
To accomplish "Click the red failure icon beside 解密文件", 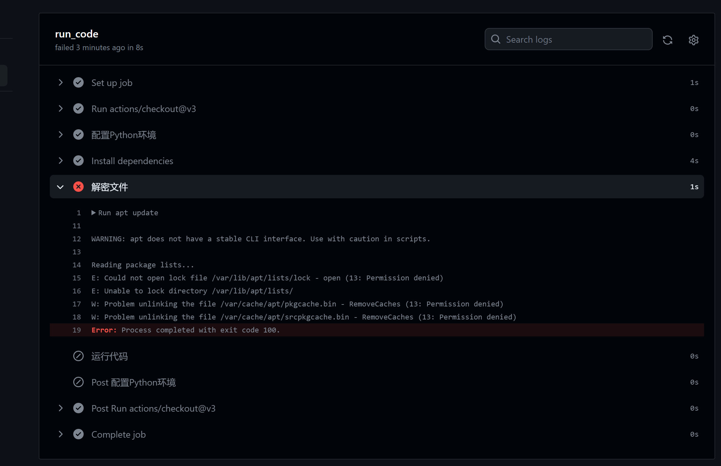I will pyautogui.click(x=78, y=187).
